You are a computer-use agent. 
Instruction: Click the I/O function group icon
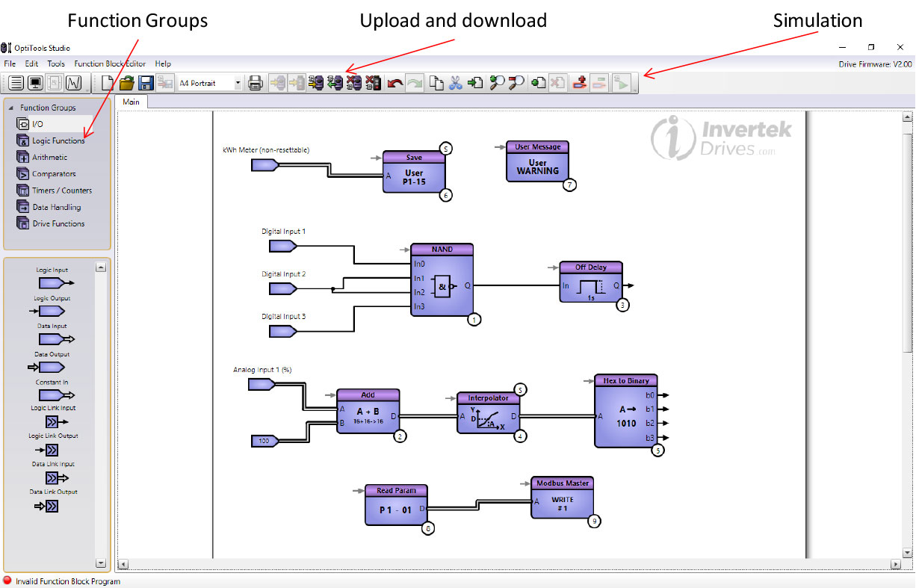point(23,124)
